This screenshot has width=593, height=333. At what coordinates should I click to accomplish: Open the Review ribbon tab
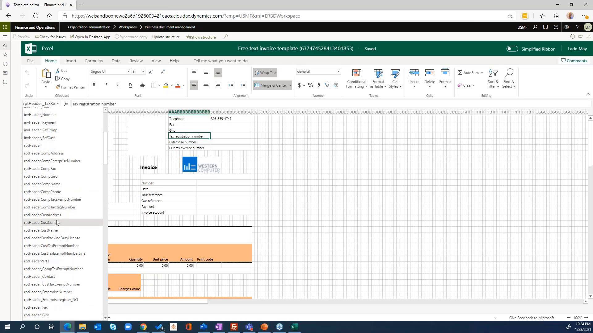click(x=136, y=61)
